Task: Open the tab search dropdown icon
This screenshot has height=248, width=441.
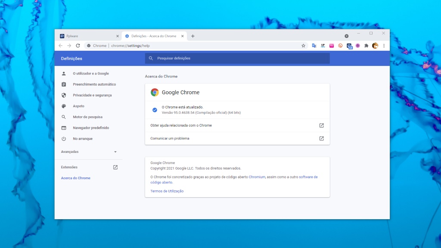Action: click(x=347, y=36)
